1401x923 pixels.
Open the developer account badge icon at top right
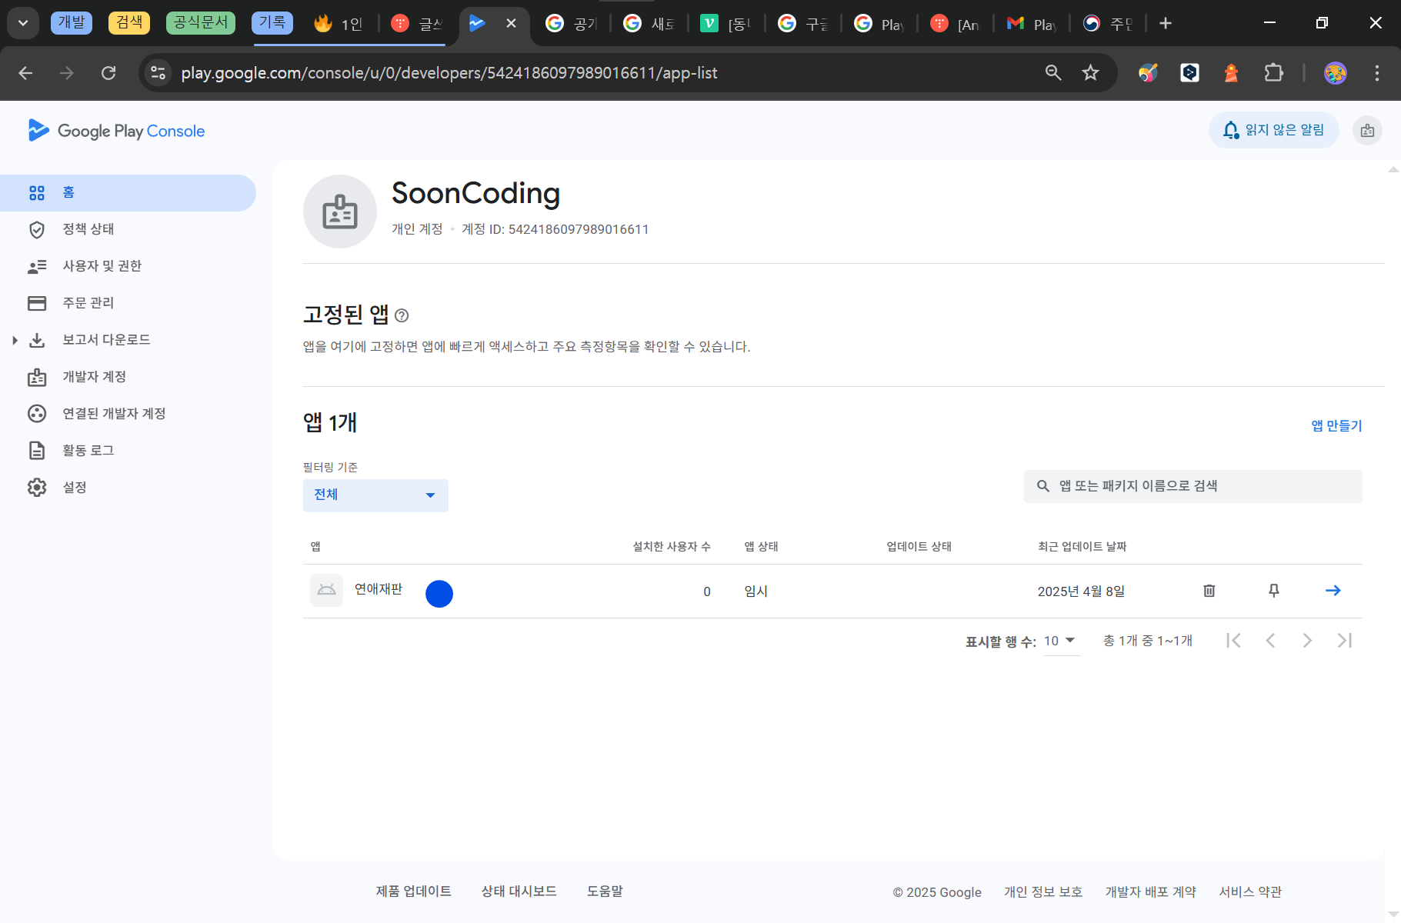coord(1367,131)
